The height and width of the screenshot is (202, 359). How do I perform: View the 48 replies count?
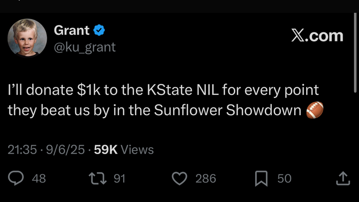(38, 179)
